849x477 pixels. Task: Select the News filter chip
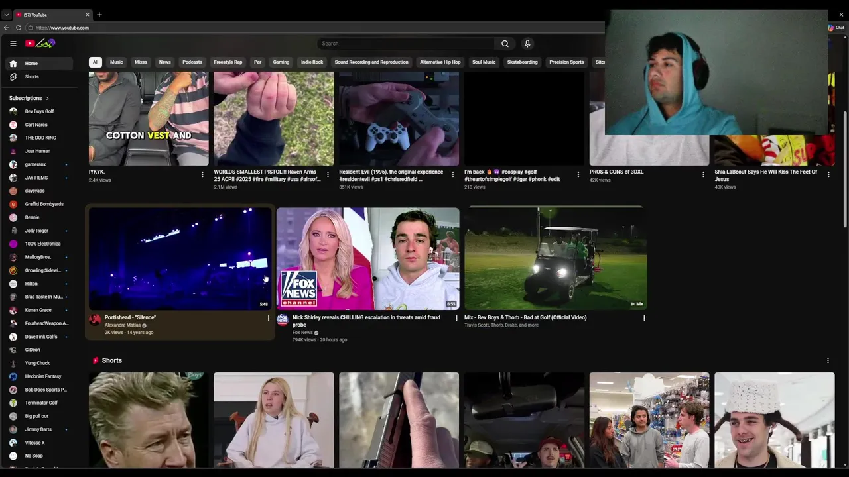pyautogui.click(x=164, y=62)
